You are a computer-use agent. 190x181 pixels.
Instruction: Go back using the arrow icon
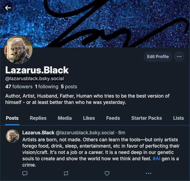point(8,8)
